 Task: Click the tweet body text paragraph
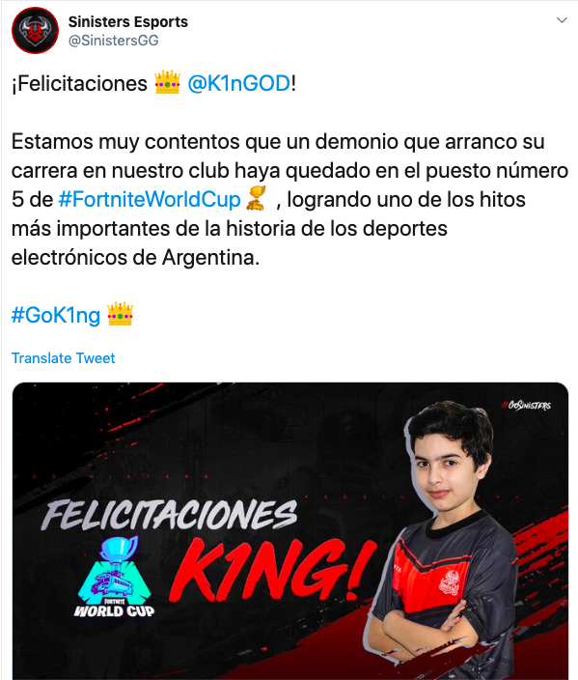click(289, 200)
